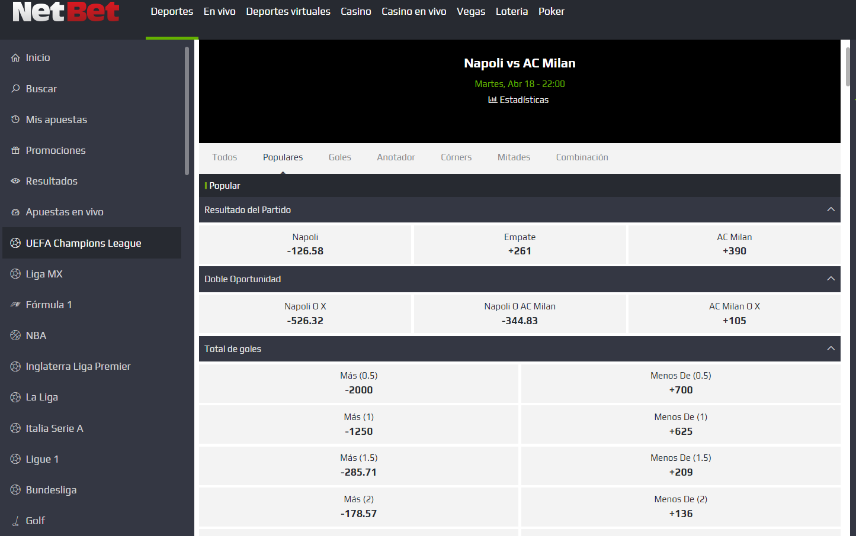
Task: Switch to the Mitades tab
Action: (514, 157)
